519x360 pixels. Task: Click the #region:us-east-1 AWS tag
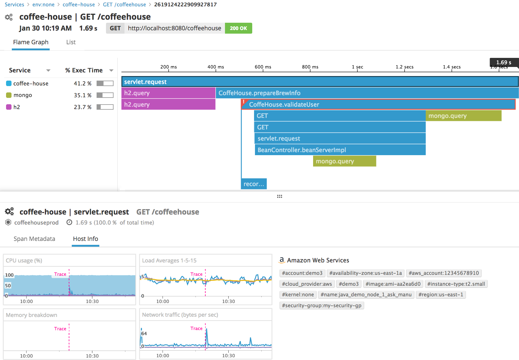click(441, 294)
